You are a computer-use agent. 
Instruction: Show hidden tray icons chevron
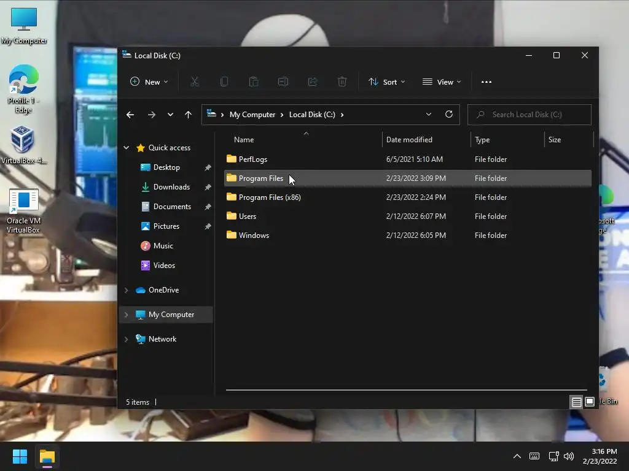click(517, 456)
